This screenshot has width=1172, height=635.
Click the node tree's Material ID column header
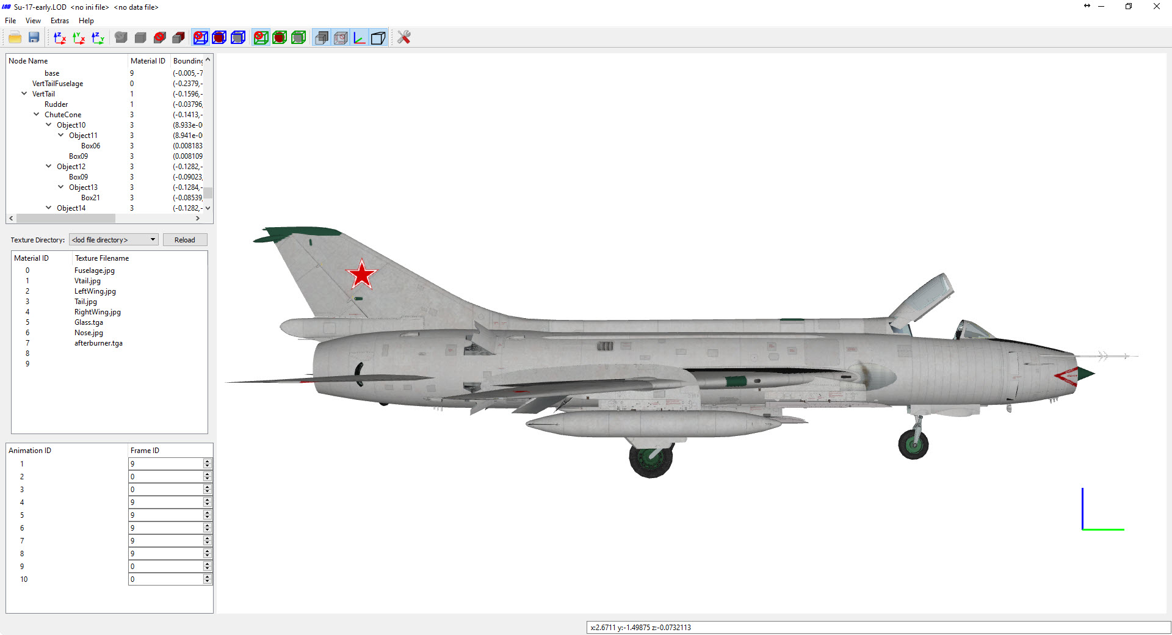point(149,61)
